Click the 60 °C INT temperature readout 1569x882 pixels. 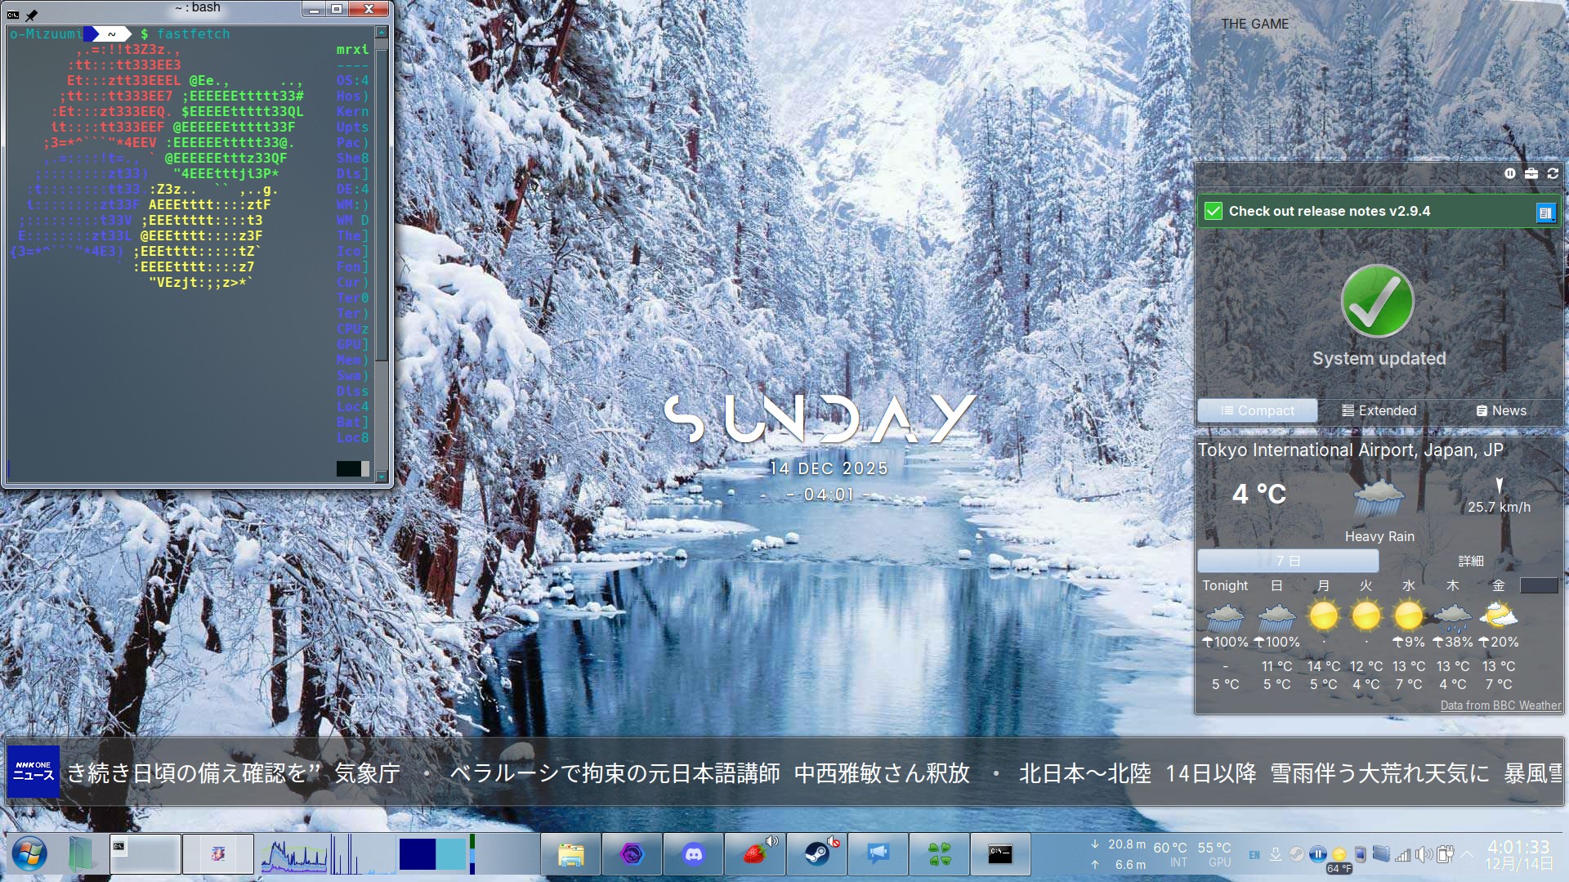[1170, 854]
